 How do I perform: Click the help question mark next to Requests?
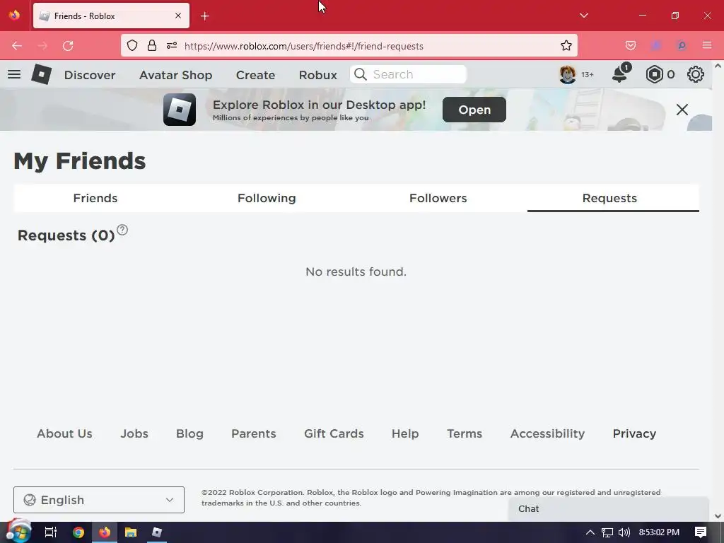click(122, 230)
